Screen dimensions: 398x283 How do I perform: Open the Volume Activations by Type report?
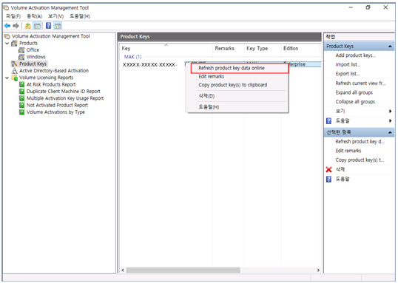coord(55,112)
